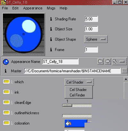Toggle the yellow button beside outlinethickness
The image size is (128, 131).
click(x=6, y=112)
